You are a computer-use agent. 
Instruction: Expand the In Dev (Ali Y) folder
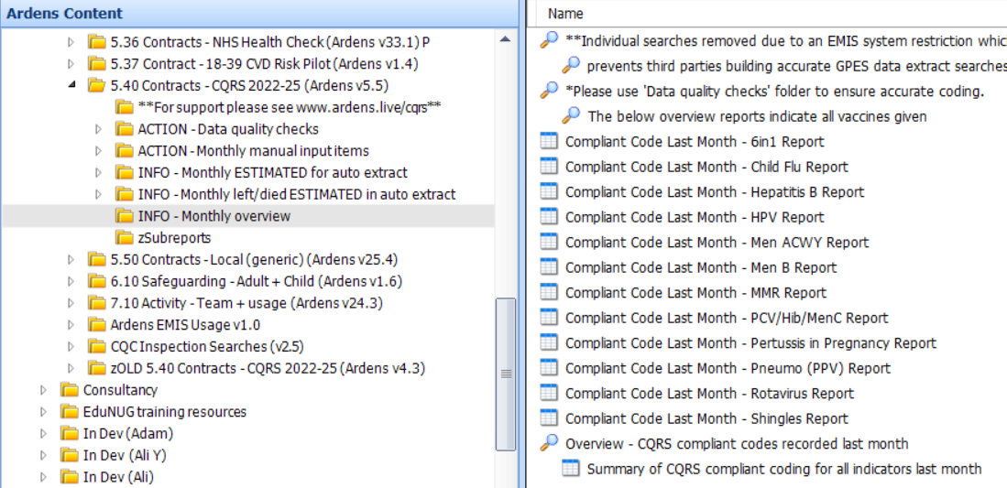click(44, 455)
